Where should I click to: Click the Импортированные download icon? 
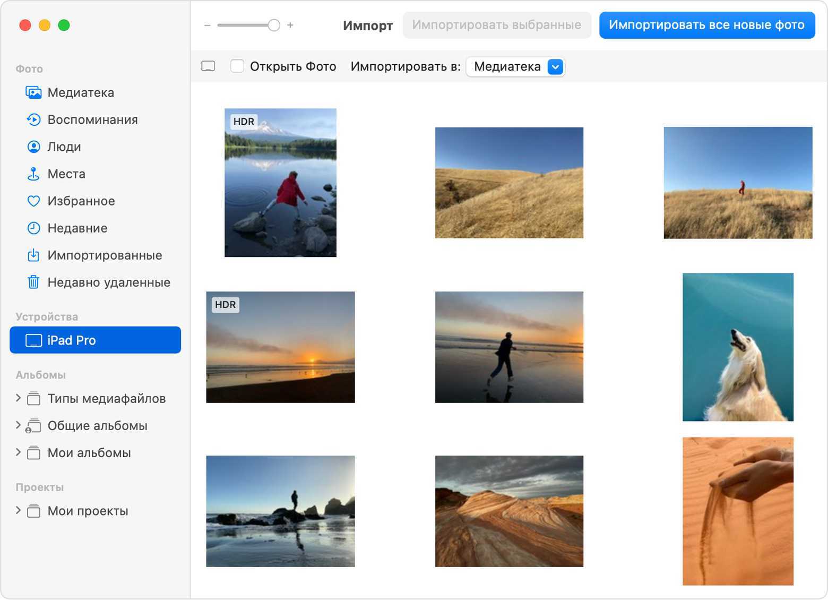33,255
